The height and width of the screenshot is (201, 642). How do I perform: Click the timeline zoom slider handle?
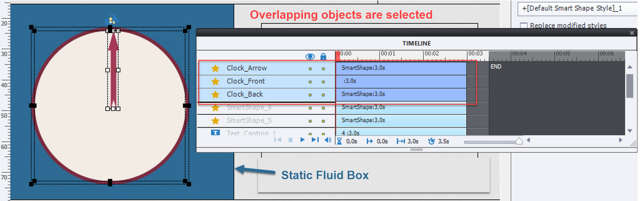point(518,141)
